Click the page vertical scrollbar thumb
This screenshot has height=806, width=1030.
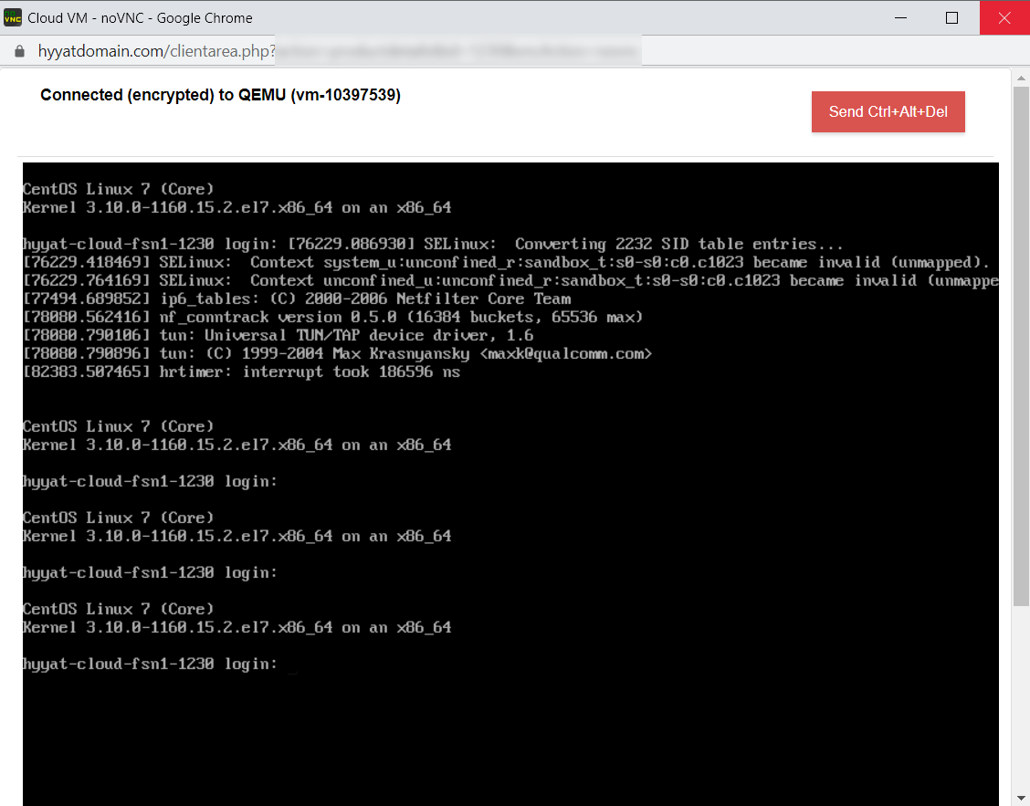point(1021,347)
